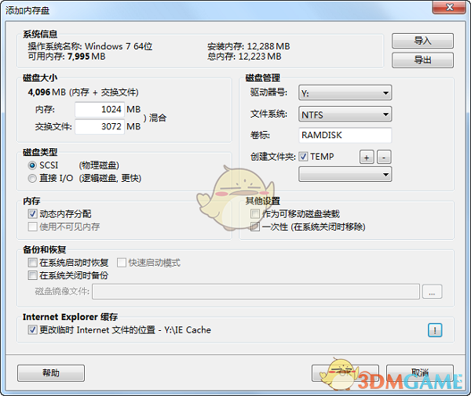Click the browse (...) button for the disk image
This screenshot has height=396, width=471.
pos(432,292)
